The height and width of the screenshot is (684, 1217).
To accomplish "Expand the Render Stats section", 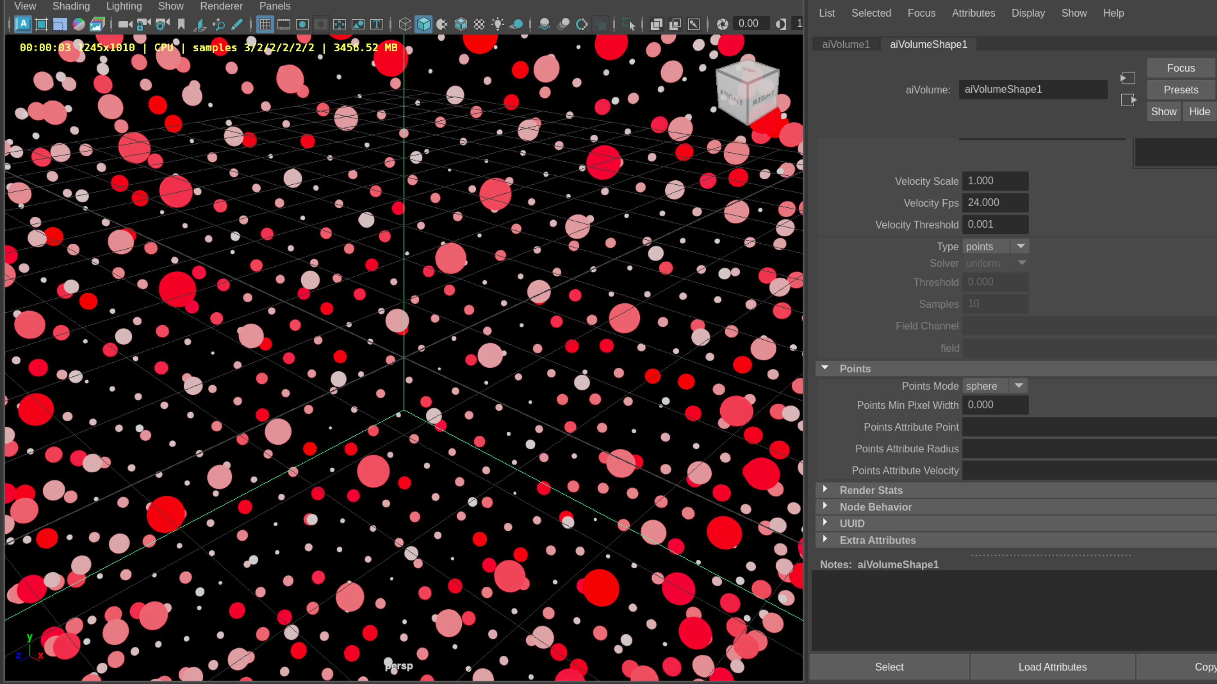I will pos(871,490).
